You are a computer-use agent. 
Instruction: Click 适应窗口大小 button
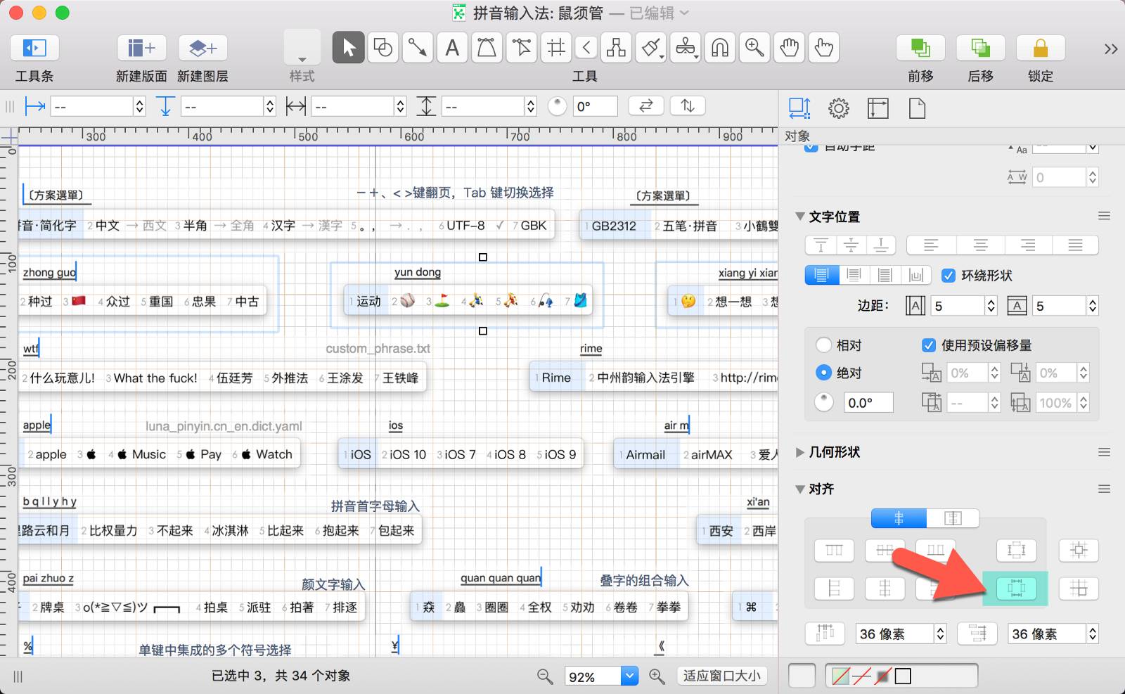(x=721, y=676)
